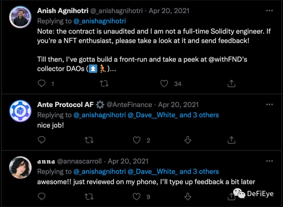283x207 pixels.
Task: Open 'and 3 others' link in Ante's reply
Action: [199, 115]
